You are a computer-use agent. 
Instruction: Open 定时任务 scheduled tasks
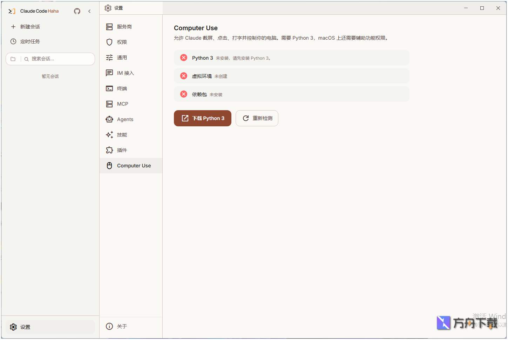coord(30,41)
